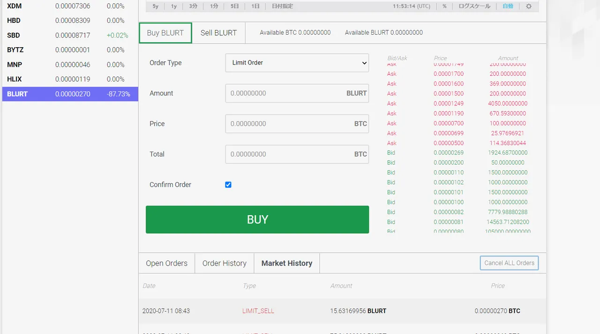Open 日付指定 date range picker

283,7
